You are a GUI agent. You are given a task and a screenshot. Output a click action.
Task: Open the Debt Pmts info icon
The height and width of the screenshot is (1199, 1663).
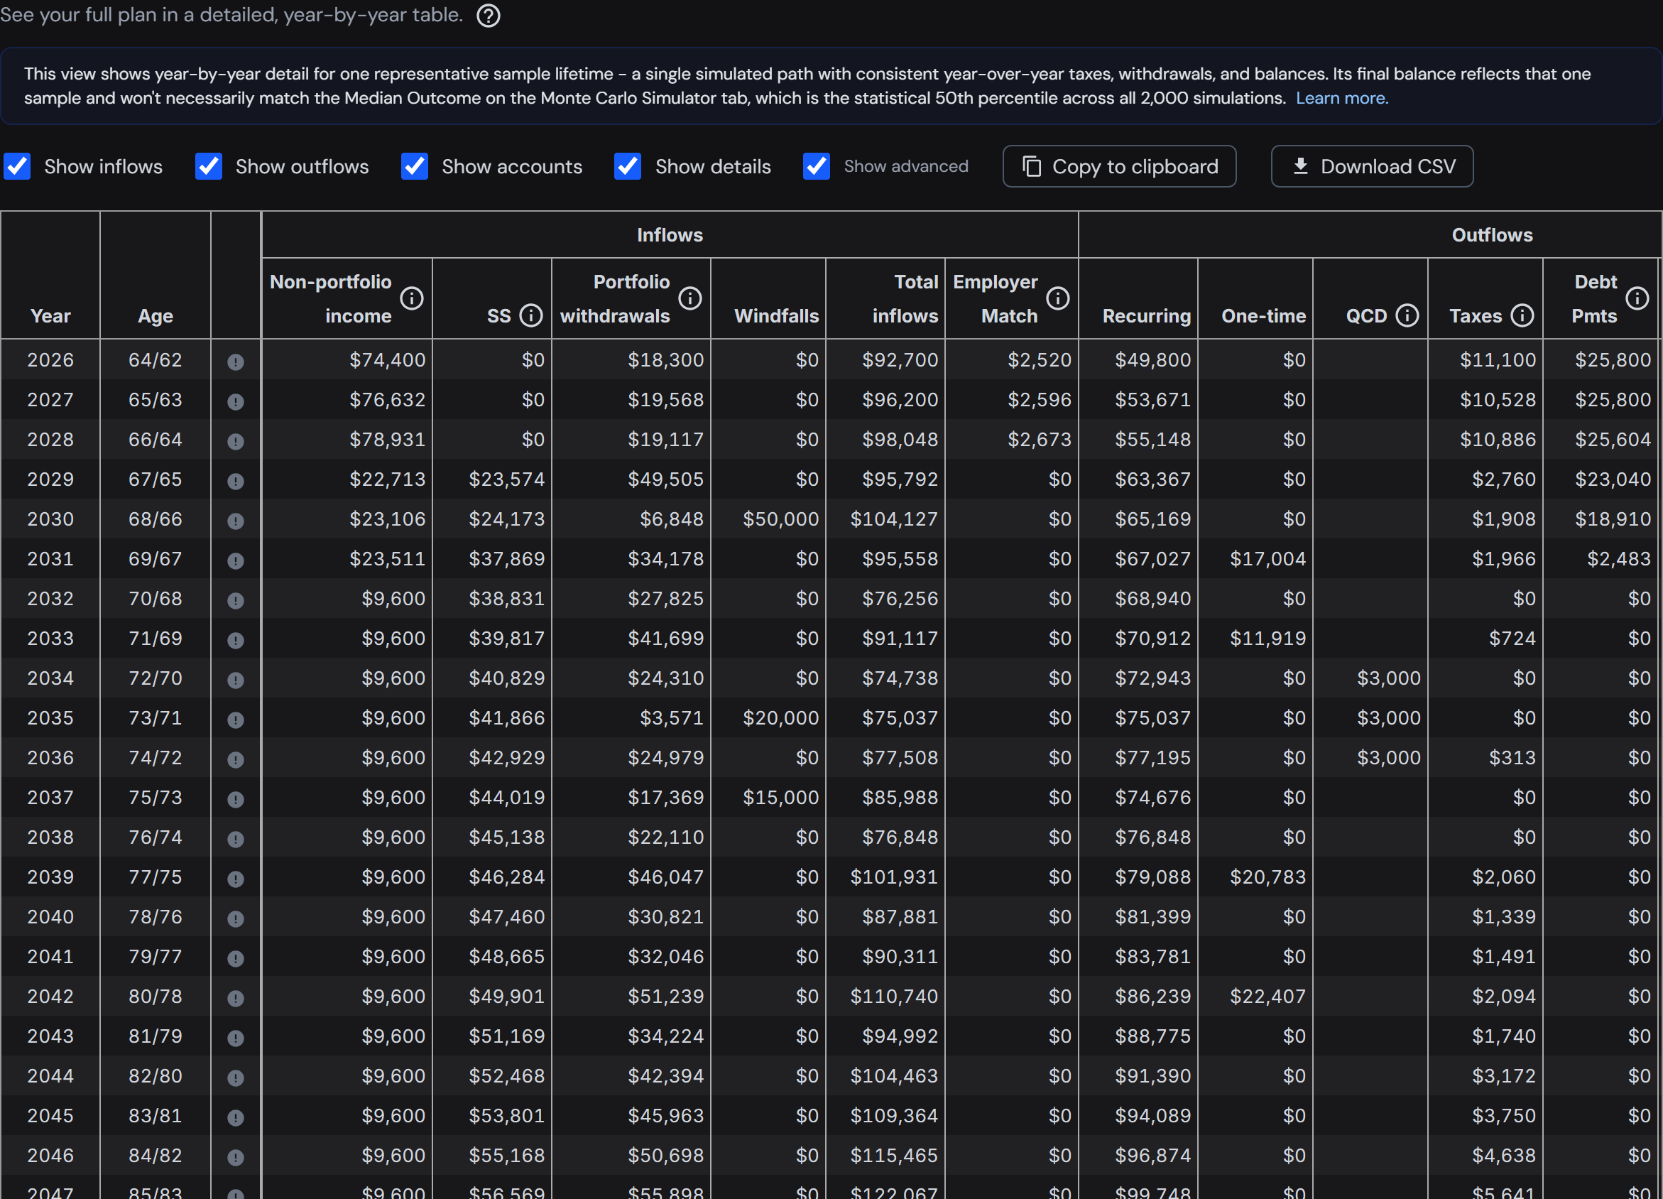pyautogui.click(x=1637, y=298)
